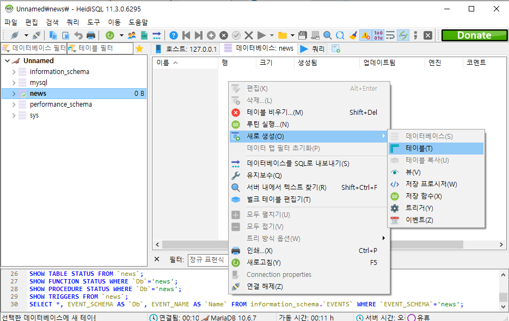Toggle stop on errors warning icon
Viewport: 509px width, 321px height.
click(x=365, y=35)
